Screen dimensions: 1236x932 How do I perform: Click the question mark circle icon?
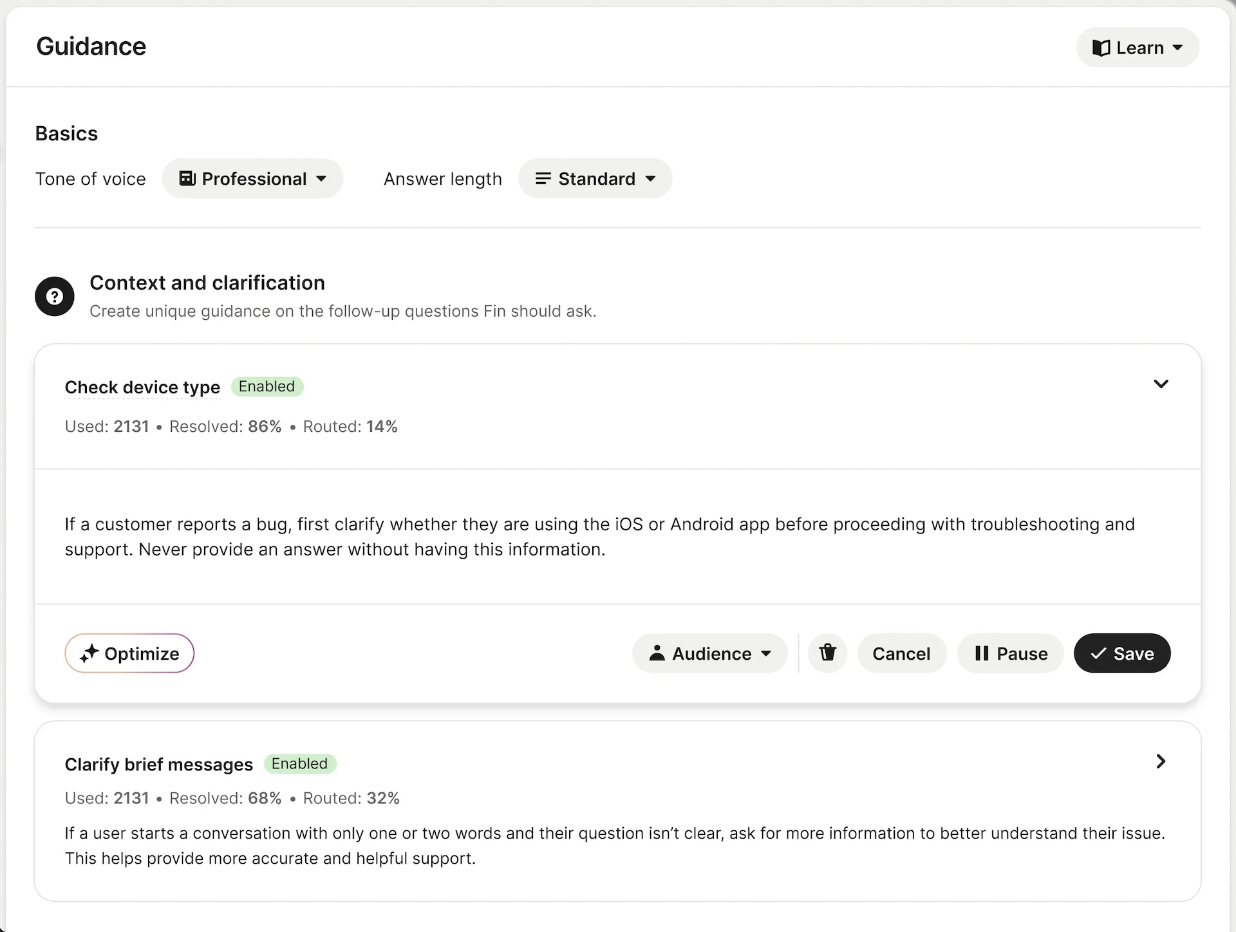tap(55, 296)
